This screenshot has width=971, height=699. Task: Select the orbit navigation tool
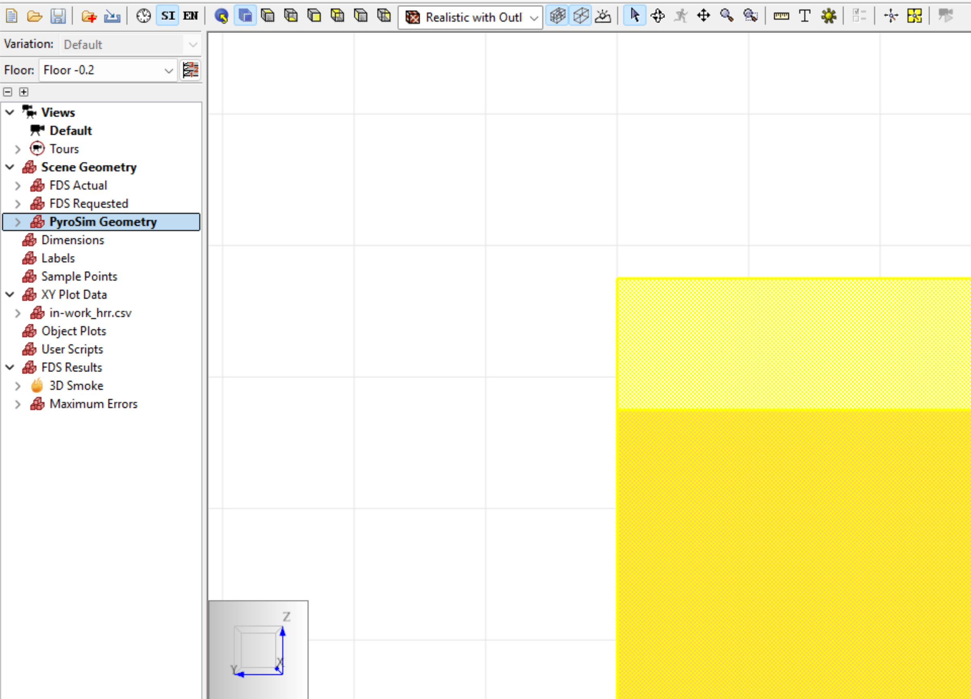click(657, 16)
